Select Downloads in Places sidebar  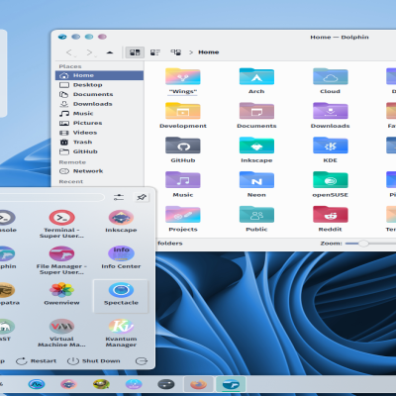click(x=99, y=104)
